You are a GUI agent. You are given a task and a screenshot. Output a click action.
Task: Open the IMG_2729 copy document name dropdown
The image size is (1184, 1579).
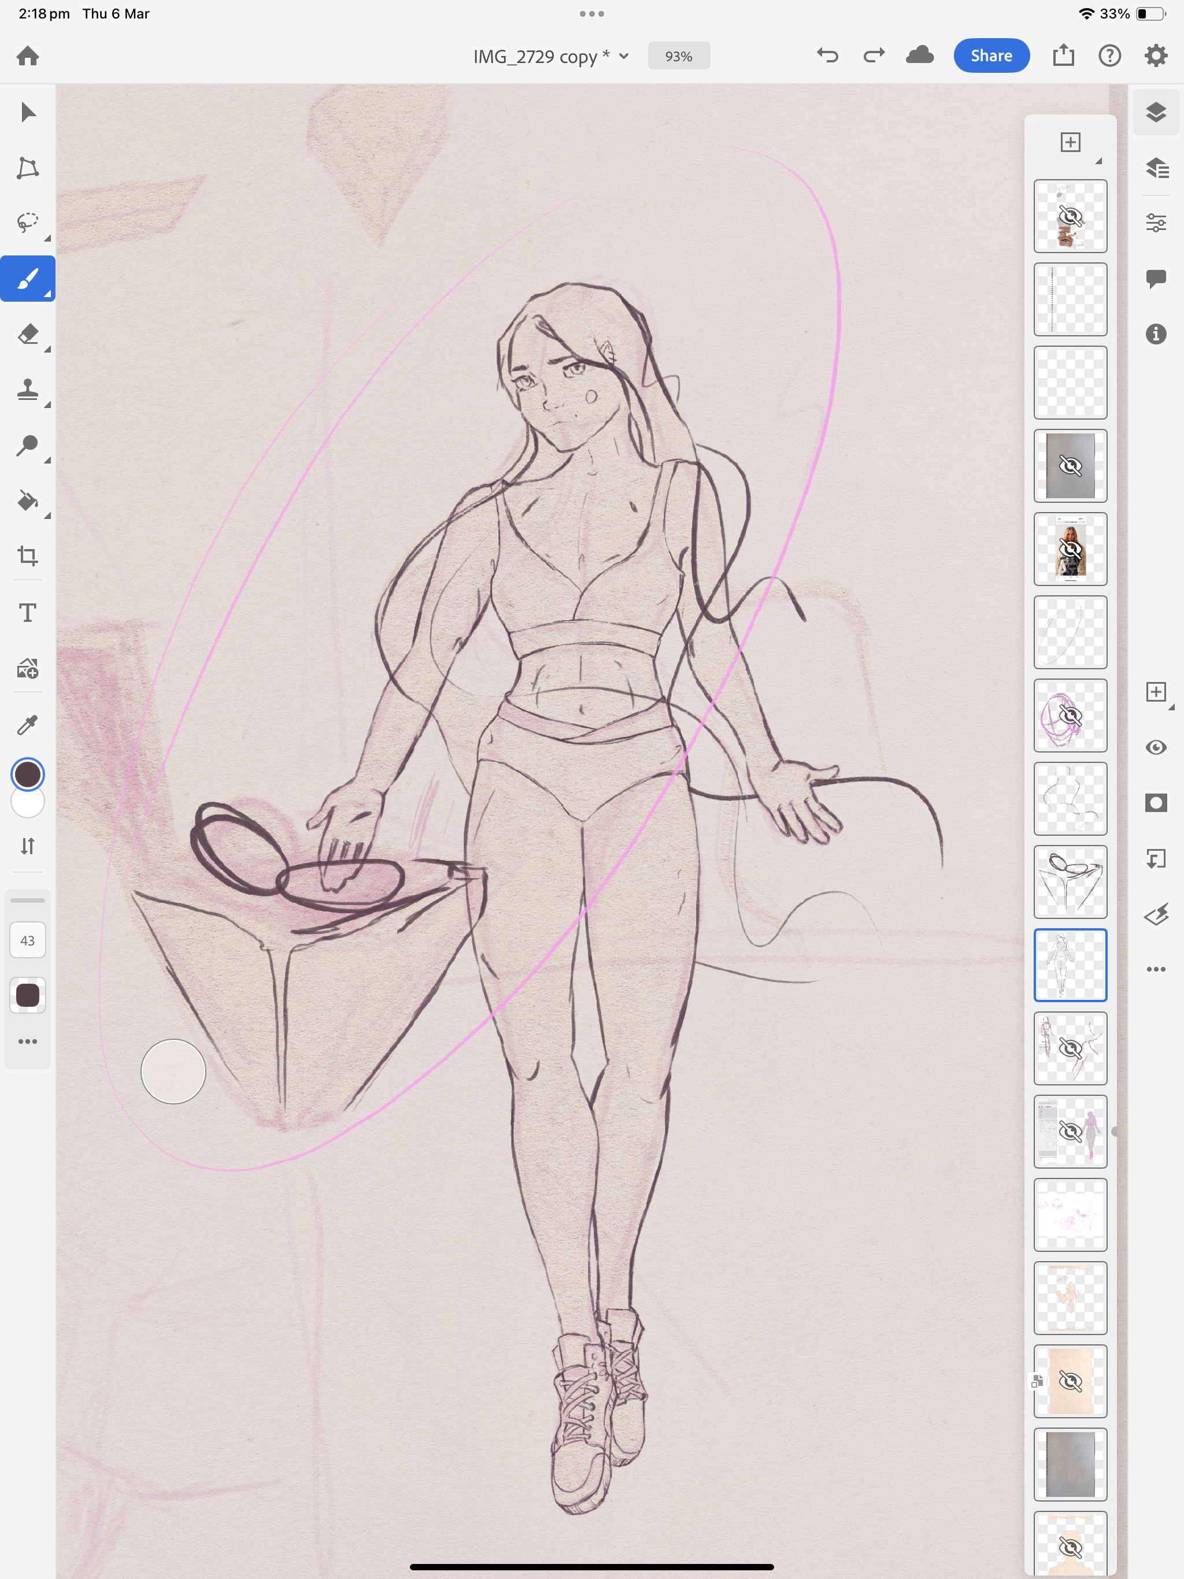(x=550, y=57)
